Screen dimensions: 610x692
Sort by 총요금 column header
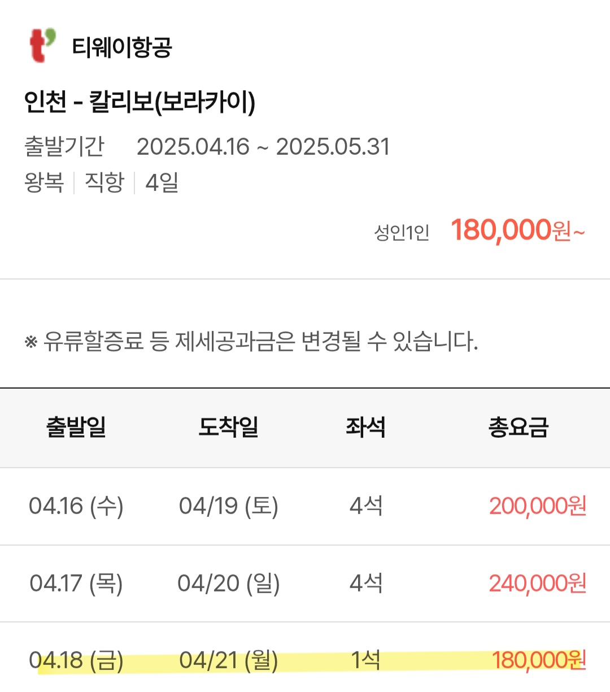pos(518,427)
